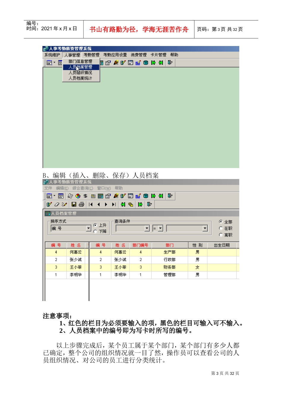Screen dimensions: 282x399
Task: Jump to last record arrow
Action: click(114, 204)
